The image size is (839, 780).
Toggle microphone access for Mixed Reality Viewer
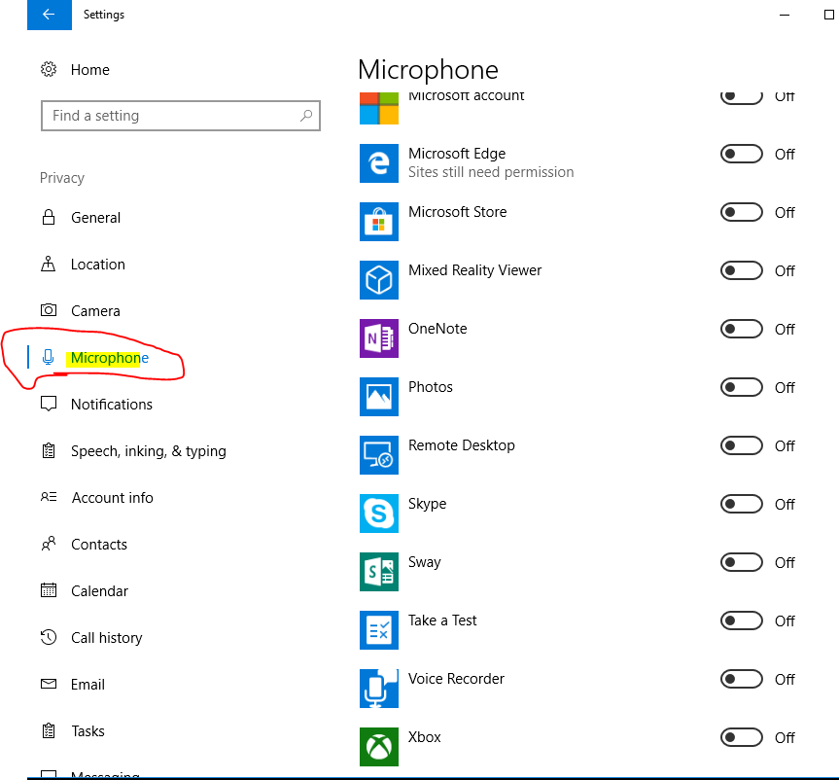(741, 271)
